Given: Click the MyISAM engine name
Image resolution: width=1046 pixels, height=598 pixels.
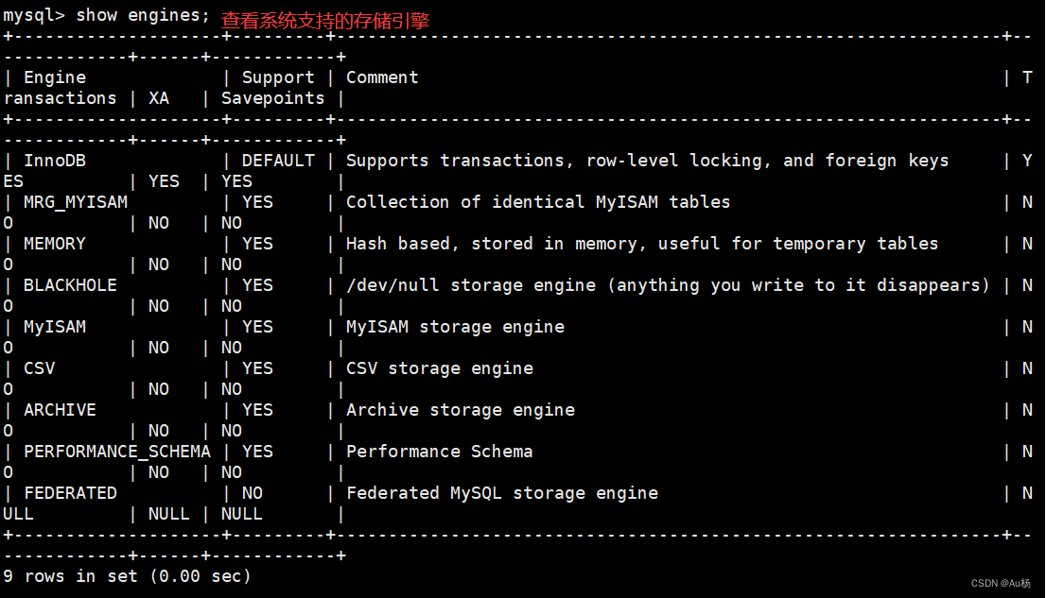Looking at the screenshot, I should 55,327.
